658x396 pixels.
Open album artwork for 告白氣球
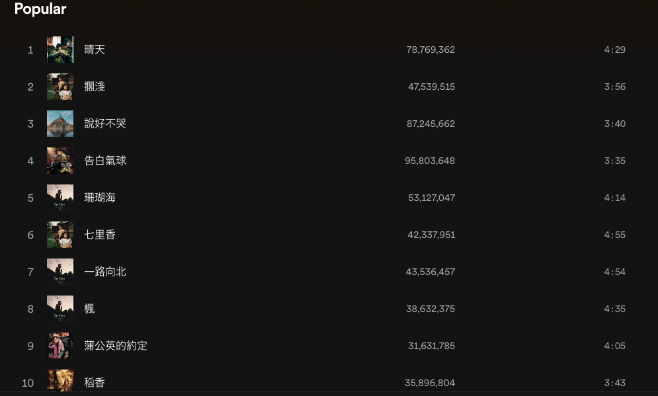(60, 161)
